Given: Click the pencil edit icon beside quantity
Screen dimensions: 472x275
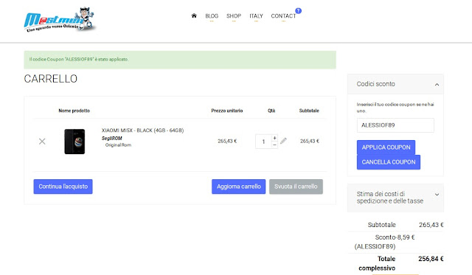Looking at the screenshot, I should [x=283, y=141].
